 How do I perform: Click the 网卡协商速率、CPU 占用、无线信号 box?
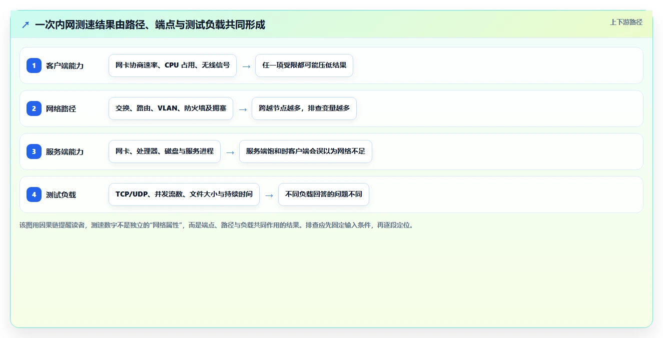pyautogui.click(x=173, y=65)
